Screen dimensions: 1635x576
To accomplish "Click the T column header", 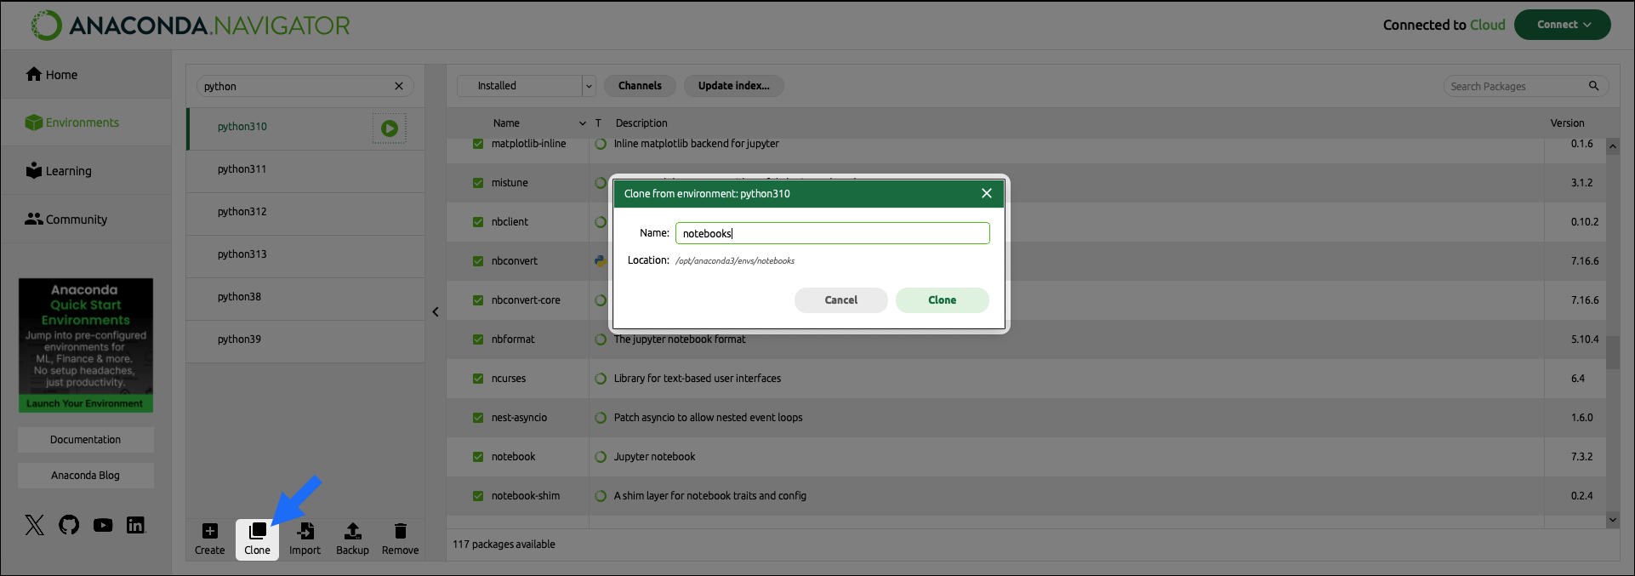I will (x=598, y=123).
